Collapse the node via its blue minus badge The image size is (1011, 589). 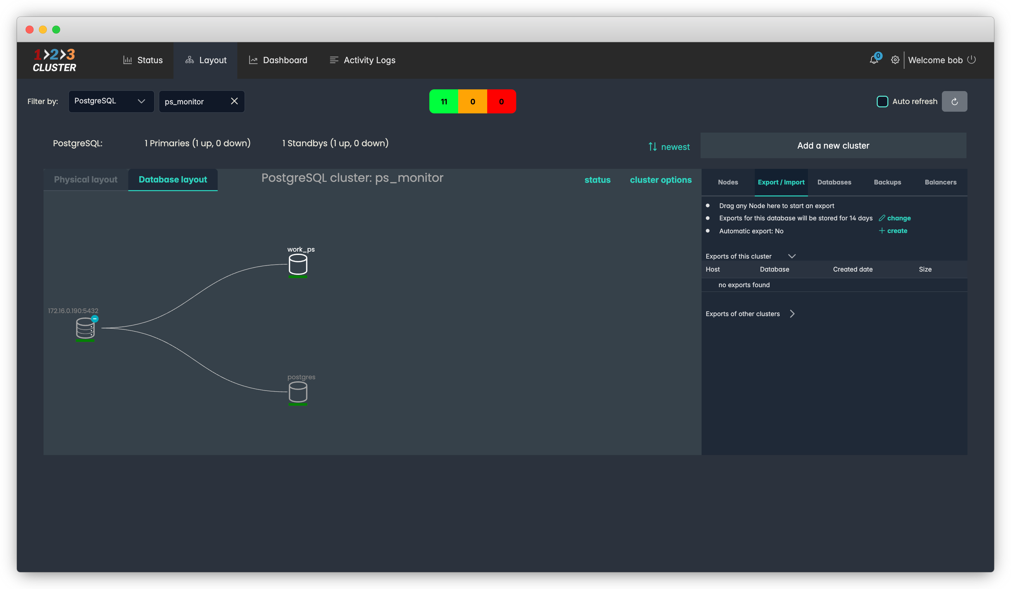pos(95,319)
